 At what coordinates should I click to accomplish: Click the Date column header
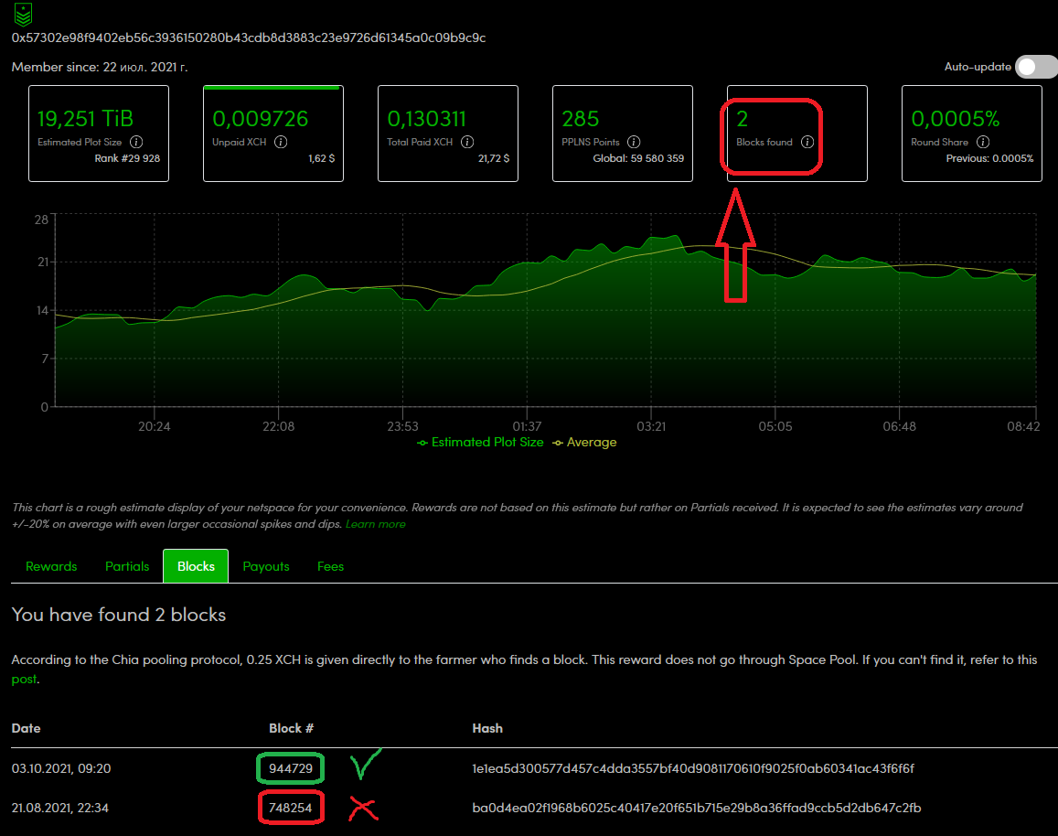27,728
